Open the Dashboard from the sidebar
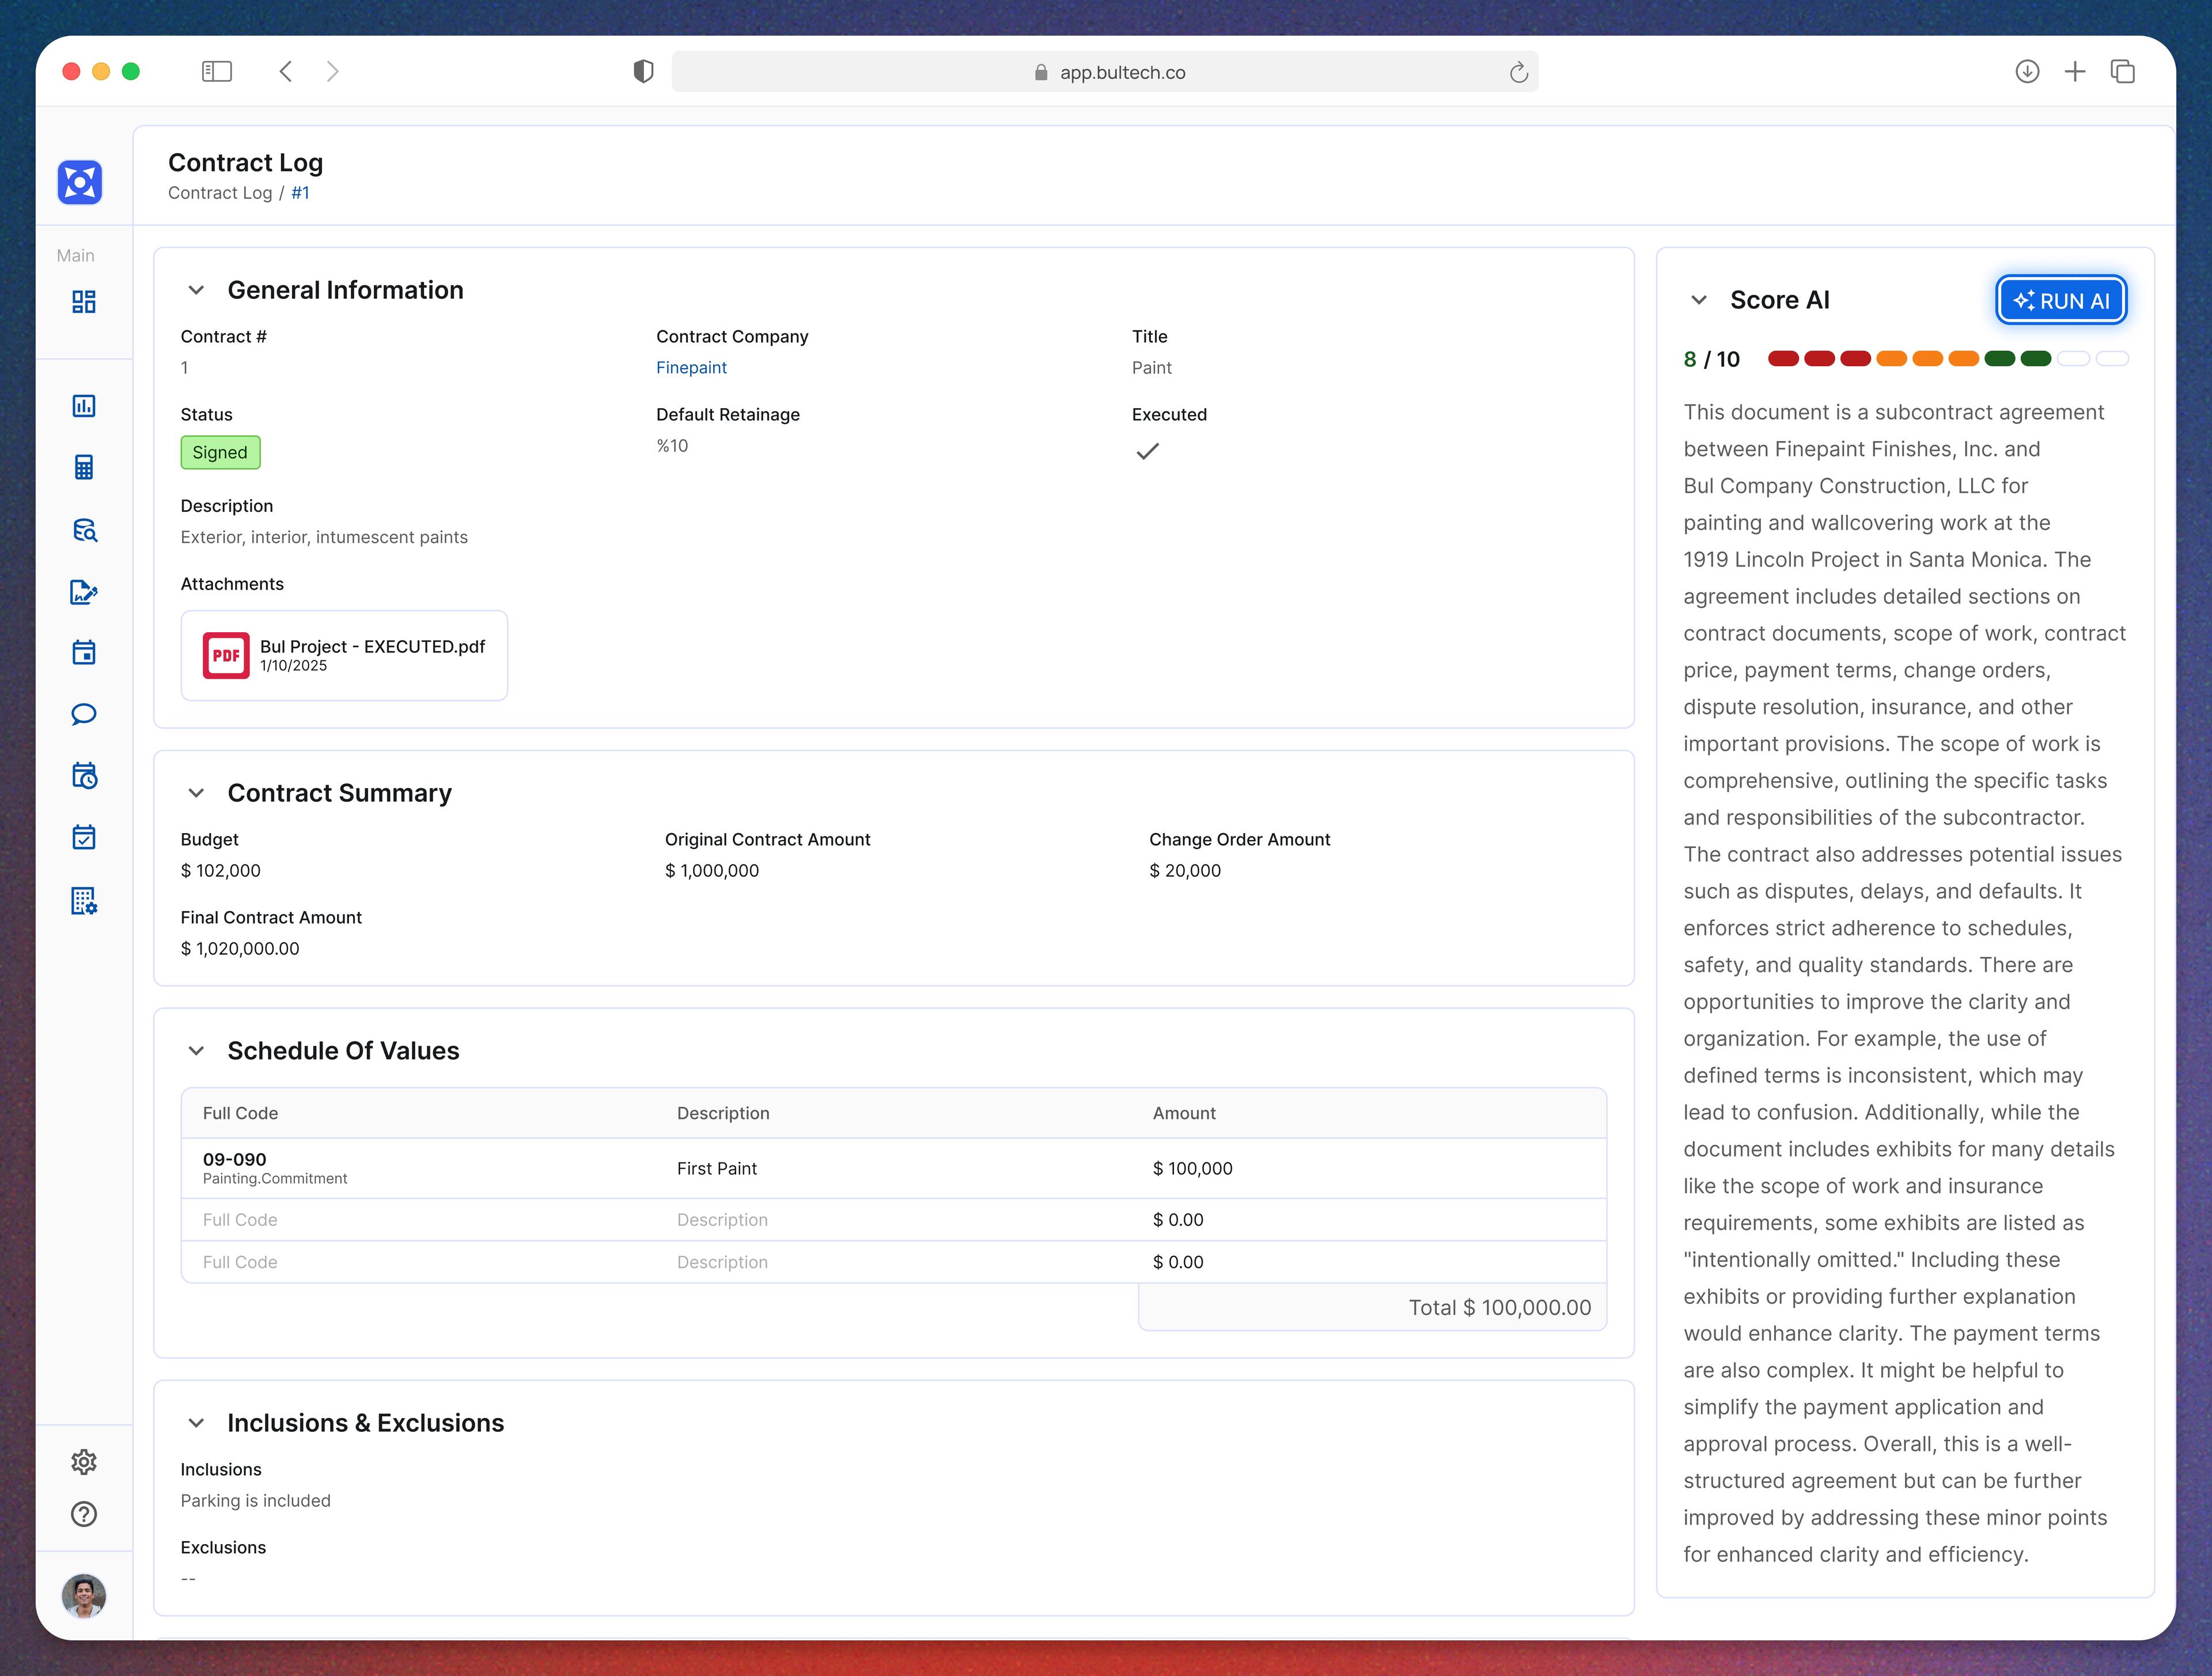The width and height of the screenshot is (2212, 1676). coord(84,301)
